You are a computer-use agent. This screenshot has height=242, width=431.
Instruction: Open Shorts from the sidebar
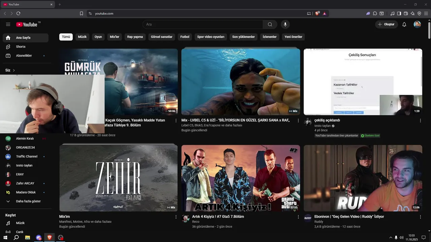click(x=26, y=47)
